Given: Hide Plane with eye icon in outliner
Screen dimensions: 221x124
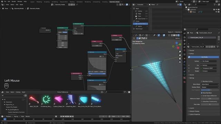Looking at the screenshot, I should tap(217, 12).
